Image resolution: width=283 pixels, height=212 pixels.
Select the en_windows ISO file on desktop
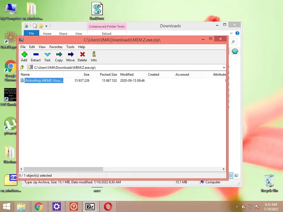(11, 183)
